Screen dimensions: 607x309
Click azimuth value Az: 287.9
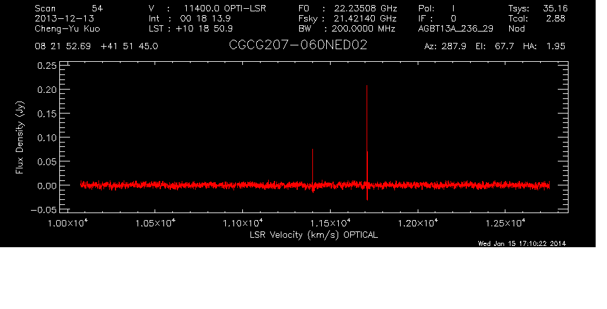click(x=445, y=47)
